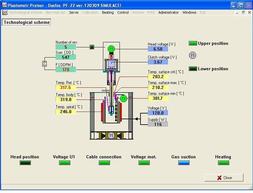Click the Heating status lamp
253x193 pixels.
223,163
